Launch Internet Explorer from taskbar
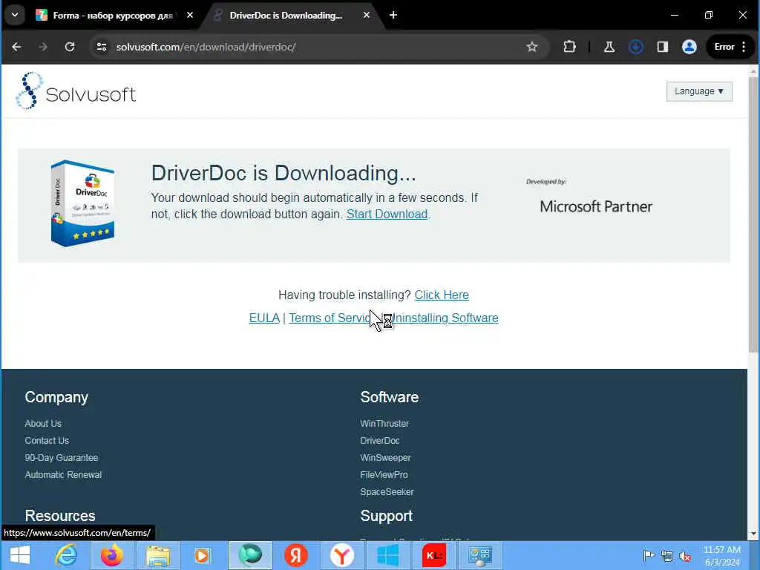The height and width of the screenshot is (570, 760). pos(65,555)
